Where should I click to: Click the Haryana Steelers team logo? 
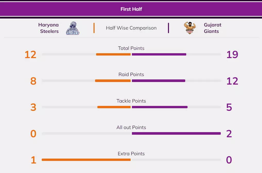tap(73, 28)
